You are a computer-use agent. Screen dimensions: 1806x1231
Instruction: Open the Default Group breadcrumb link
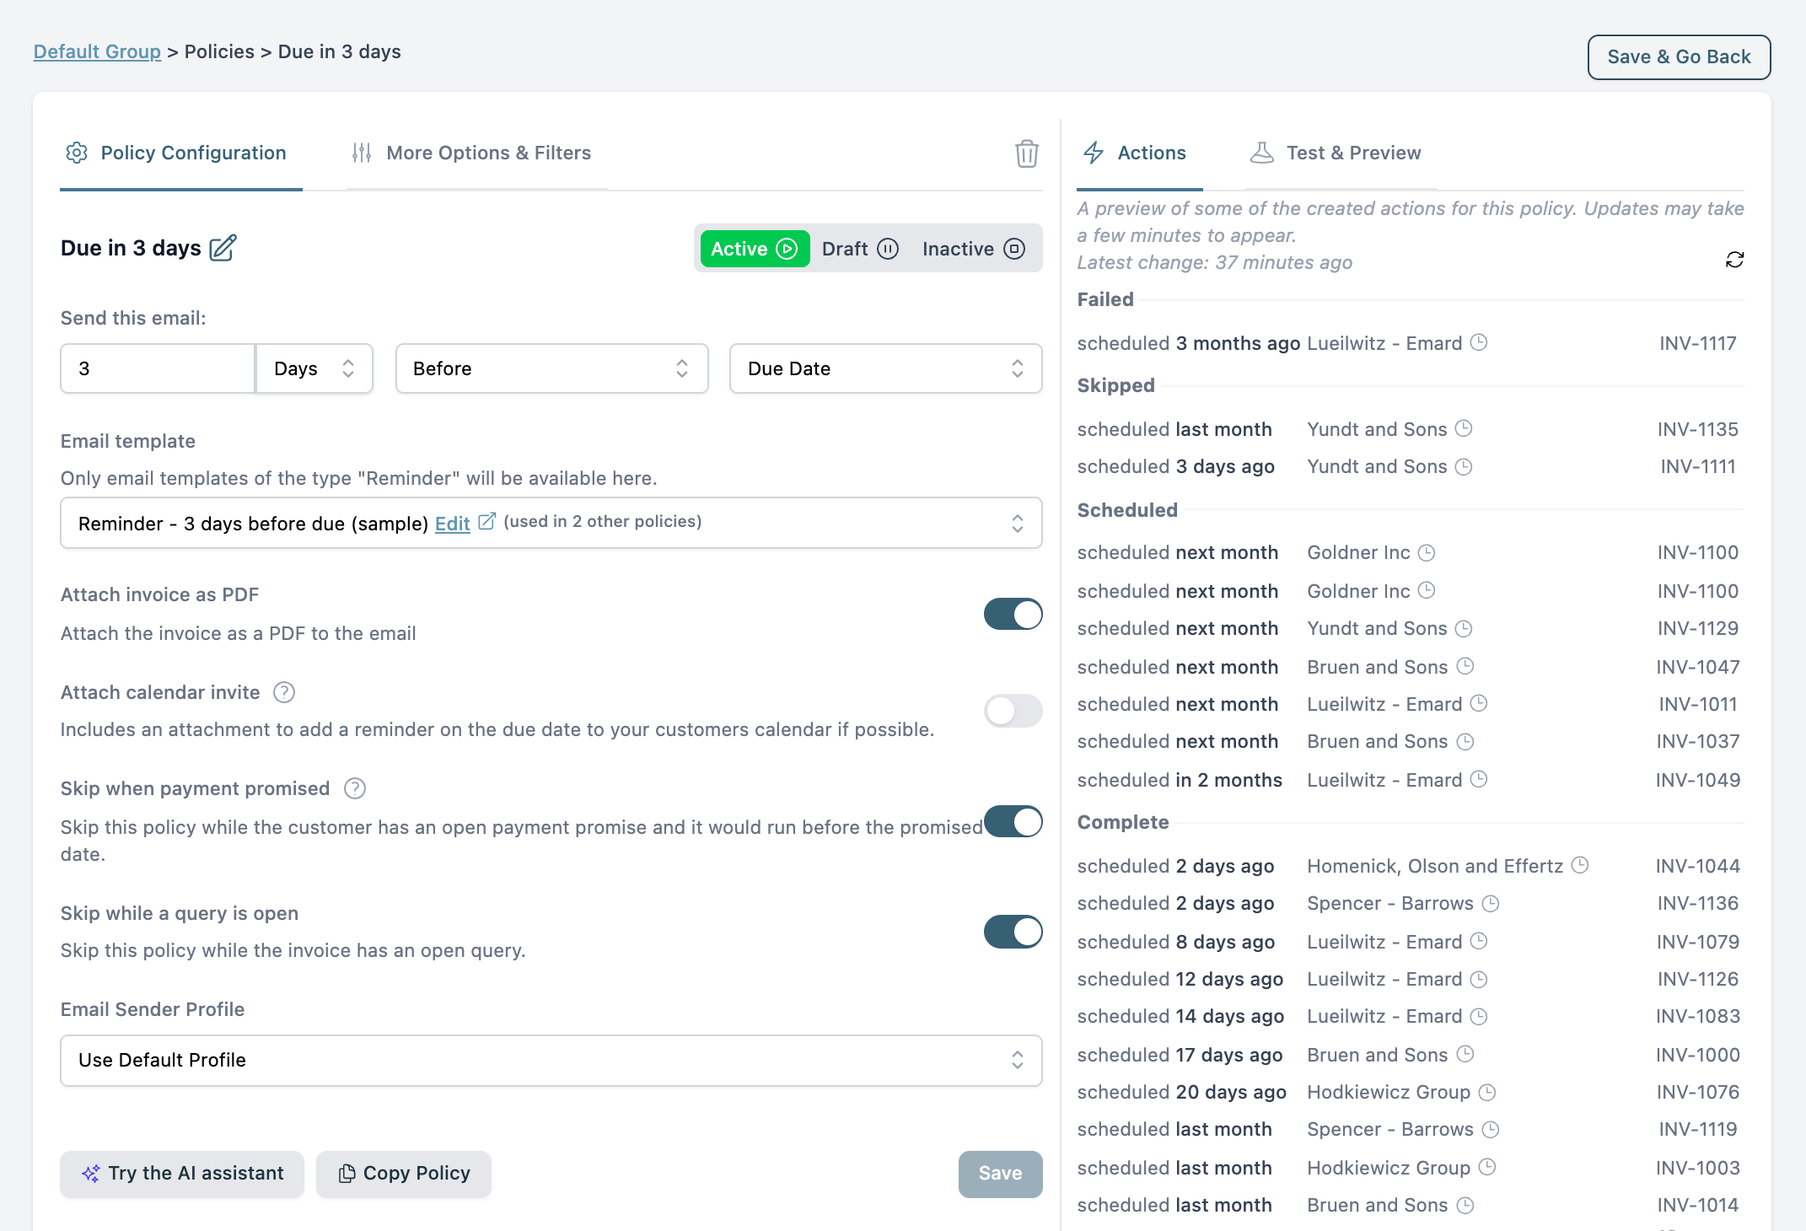97,51
